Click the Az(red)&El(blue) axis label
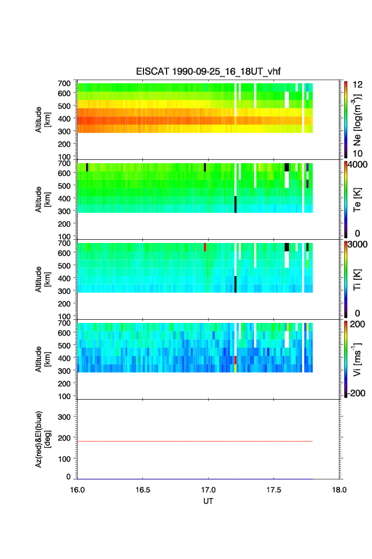372x559 pixels. [x=43, y=439]
